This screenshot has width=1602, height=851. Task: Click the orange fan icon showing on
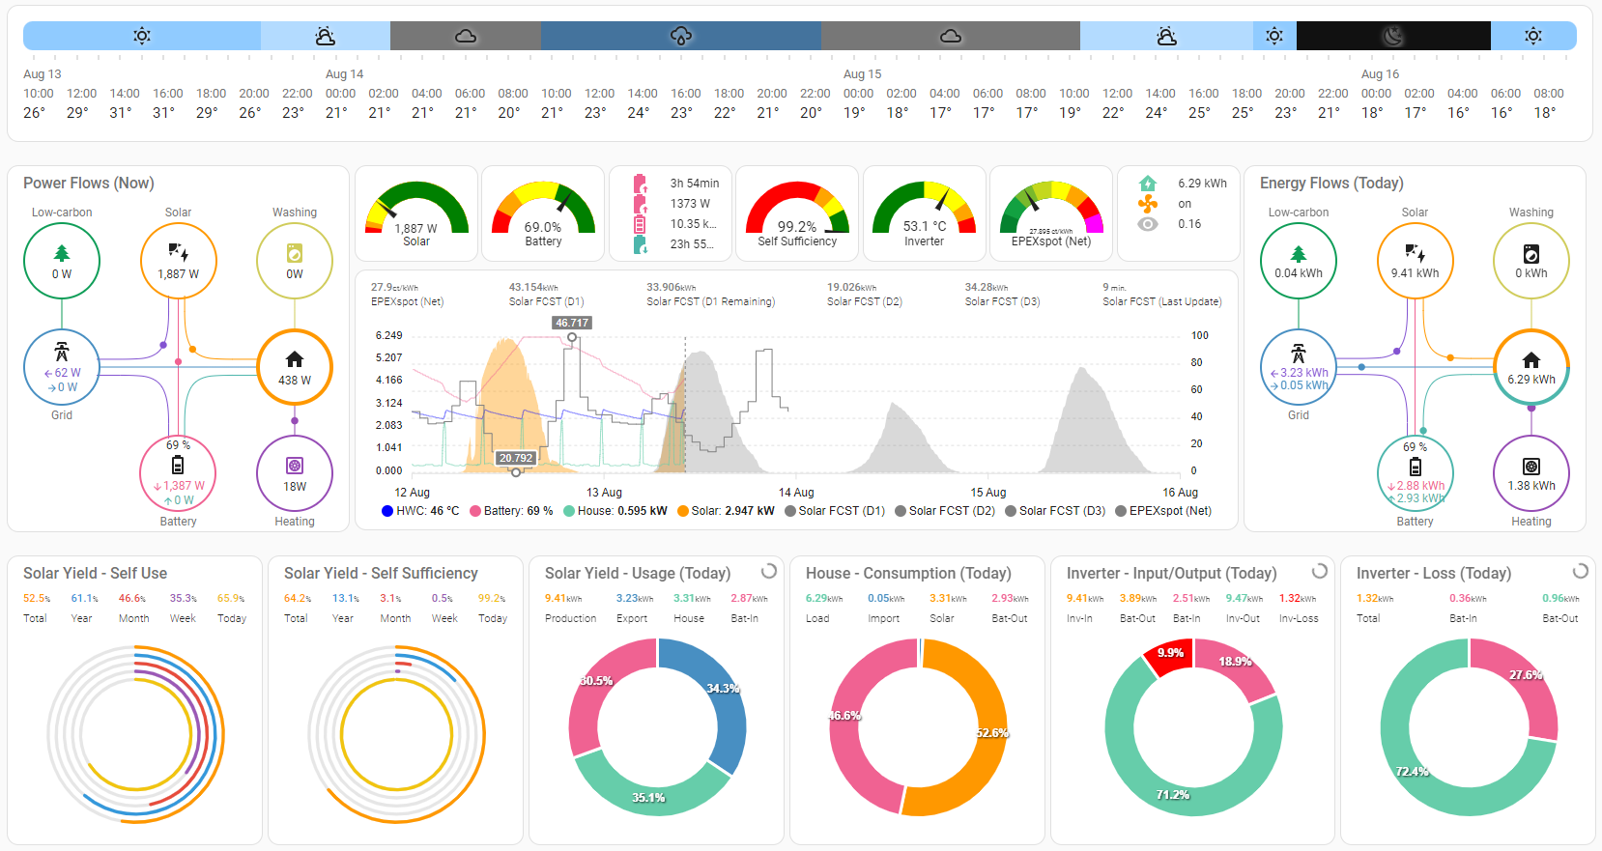[x=1148, y=204]
